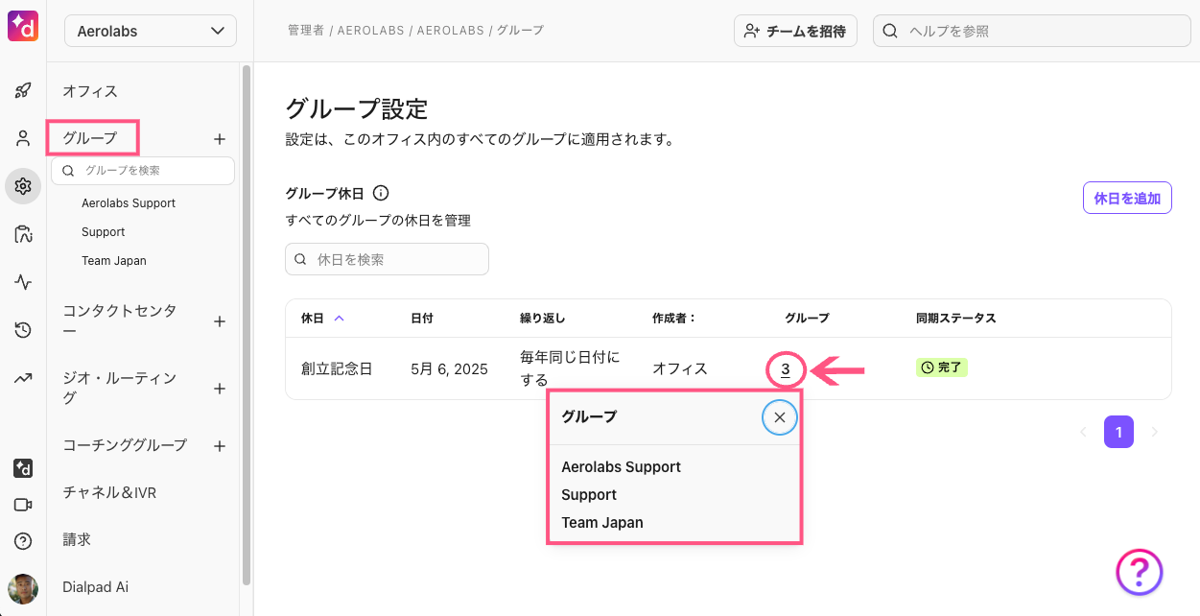The width and height of the screenshot is (1200, 616).
Task: Click the グループ breadcrumb
Action: click(522, 31)
